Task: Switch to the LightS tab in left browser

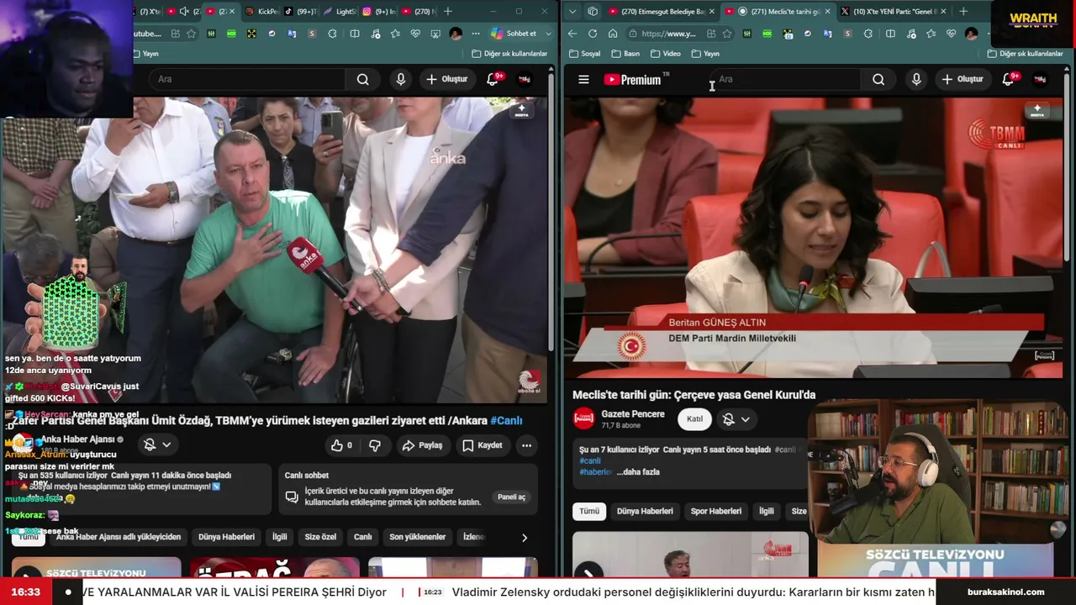Action: [340, 12]
